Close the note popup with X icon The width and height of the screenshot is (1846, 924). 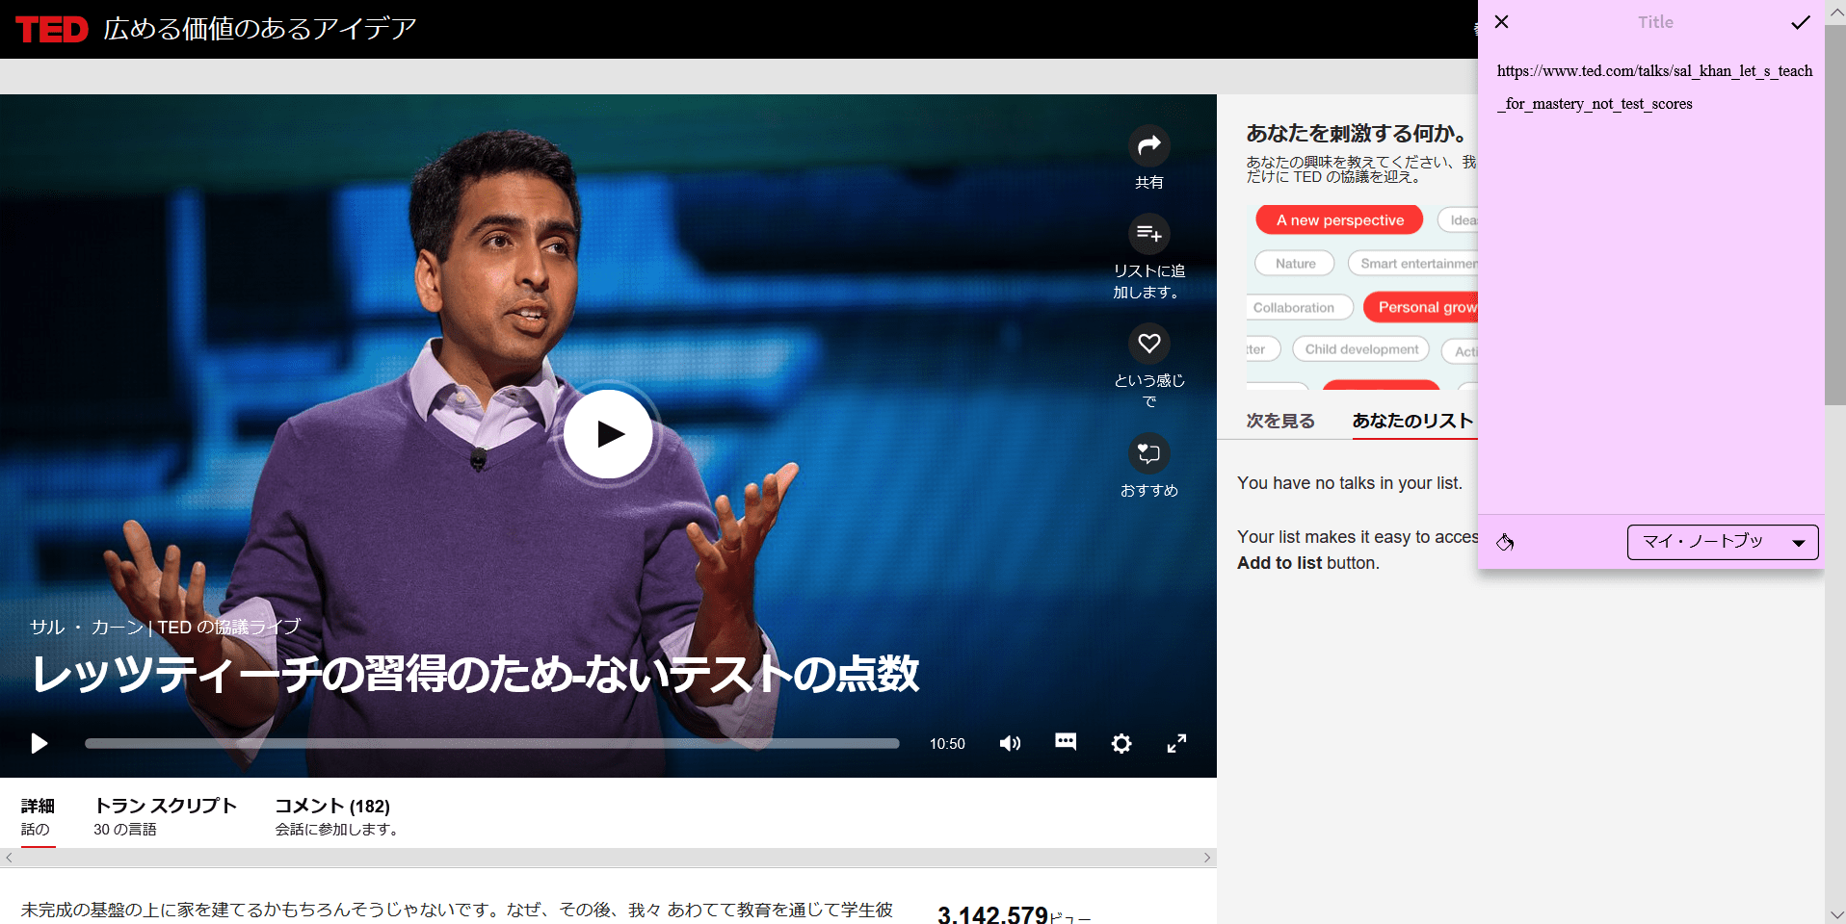[1501, 21]
